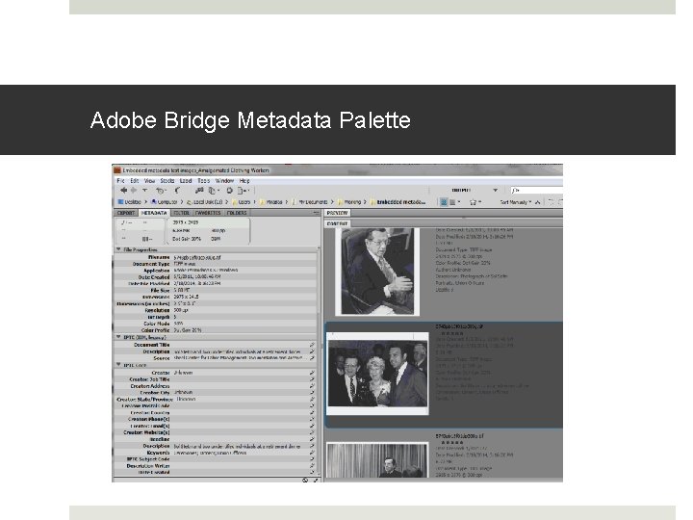Select the thumbnail of group at retirement dinner
This screenshot has height=520, width=693.
377,374
